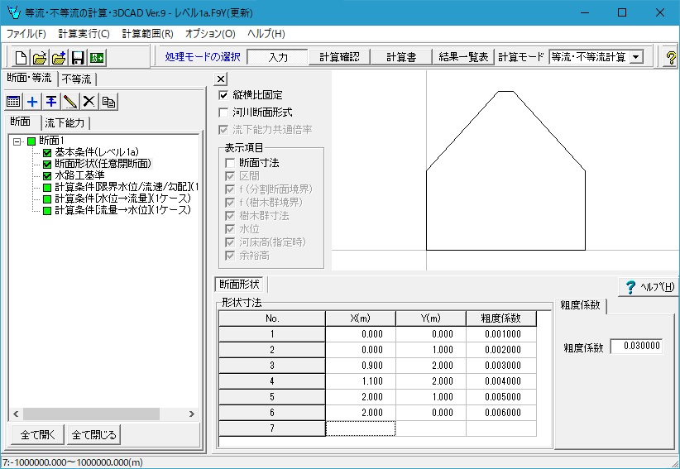Click the green exit icon in toolbar
This screenshot has width=680, height=469.
click(x=97, y=57)
